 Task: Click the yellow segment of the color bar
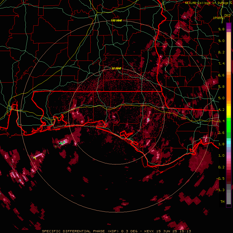[229, 111]
